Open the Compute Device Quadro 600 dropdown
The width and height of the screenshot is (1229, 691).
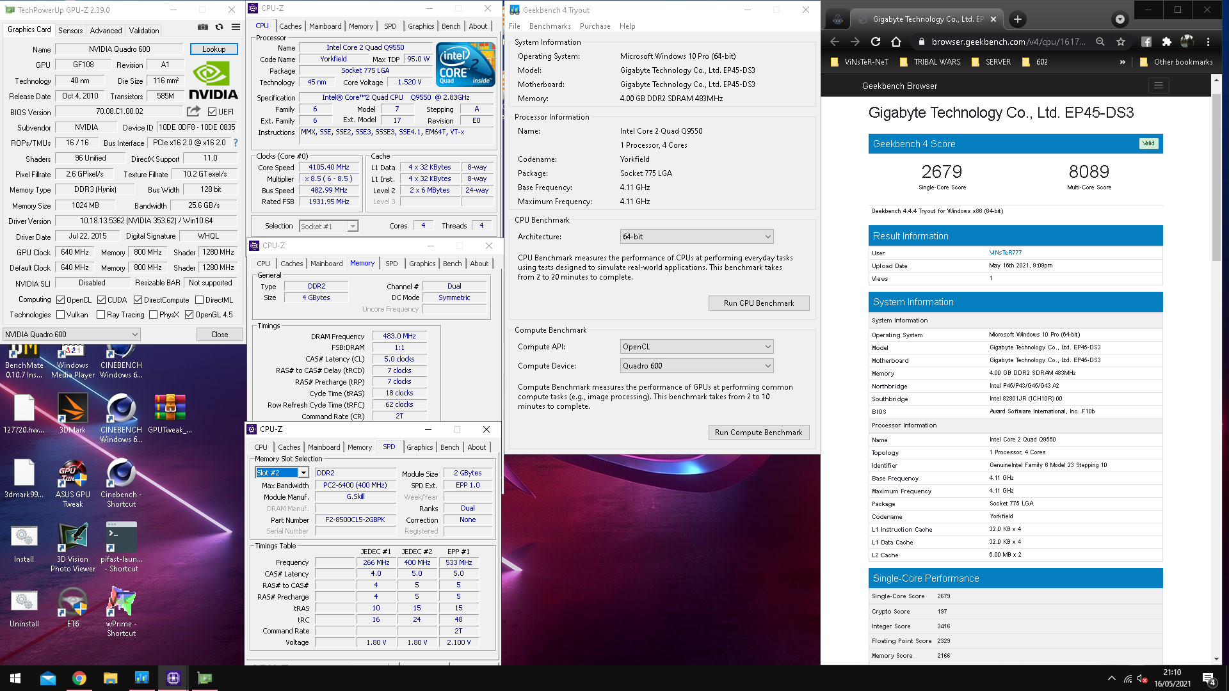(x=696, y=365)
